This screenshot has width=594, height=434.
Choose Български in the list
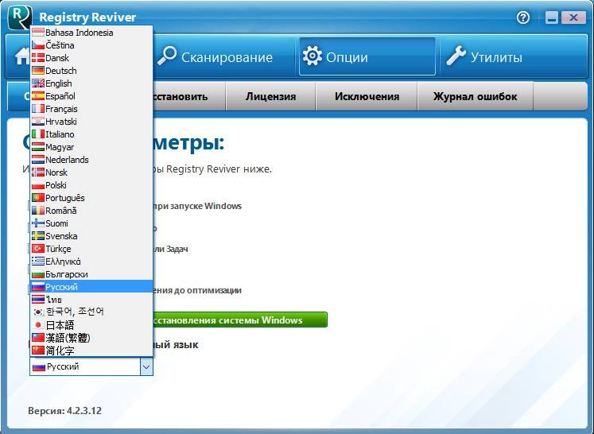click(91, 274)
